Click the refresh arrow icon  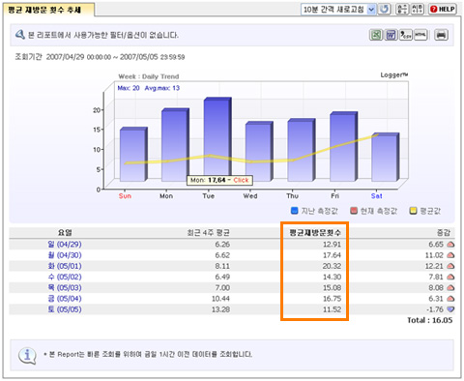tap(384, 9)
